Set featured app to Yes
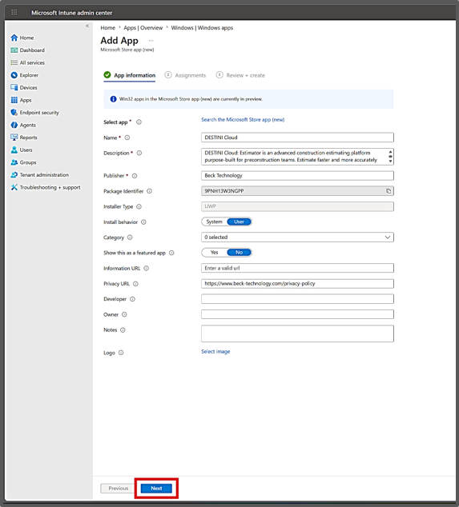Viewport: 459px width, 507px height. (214, 253)
